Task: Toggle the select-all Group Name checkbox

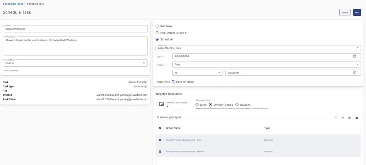Action: pos(160,128)
